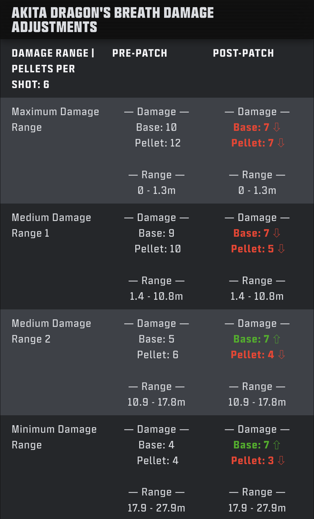
Task: Select the Medium Damage Range 2 row label
Action: click(51, 331)
